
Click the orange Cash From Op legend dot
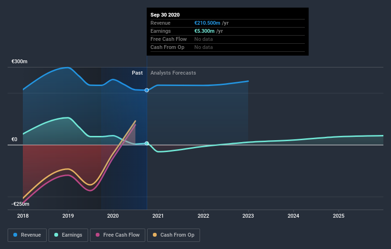pos(155,235)
